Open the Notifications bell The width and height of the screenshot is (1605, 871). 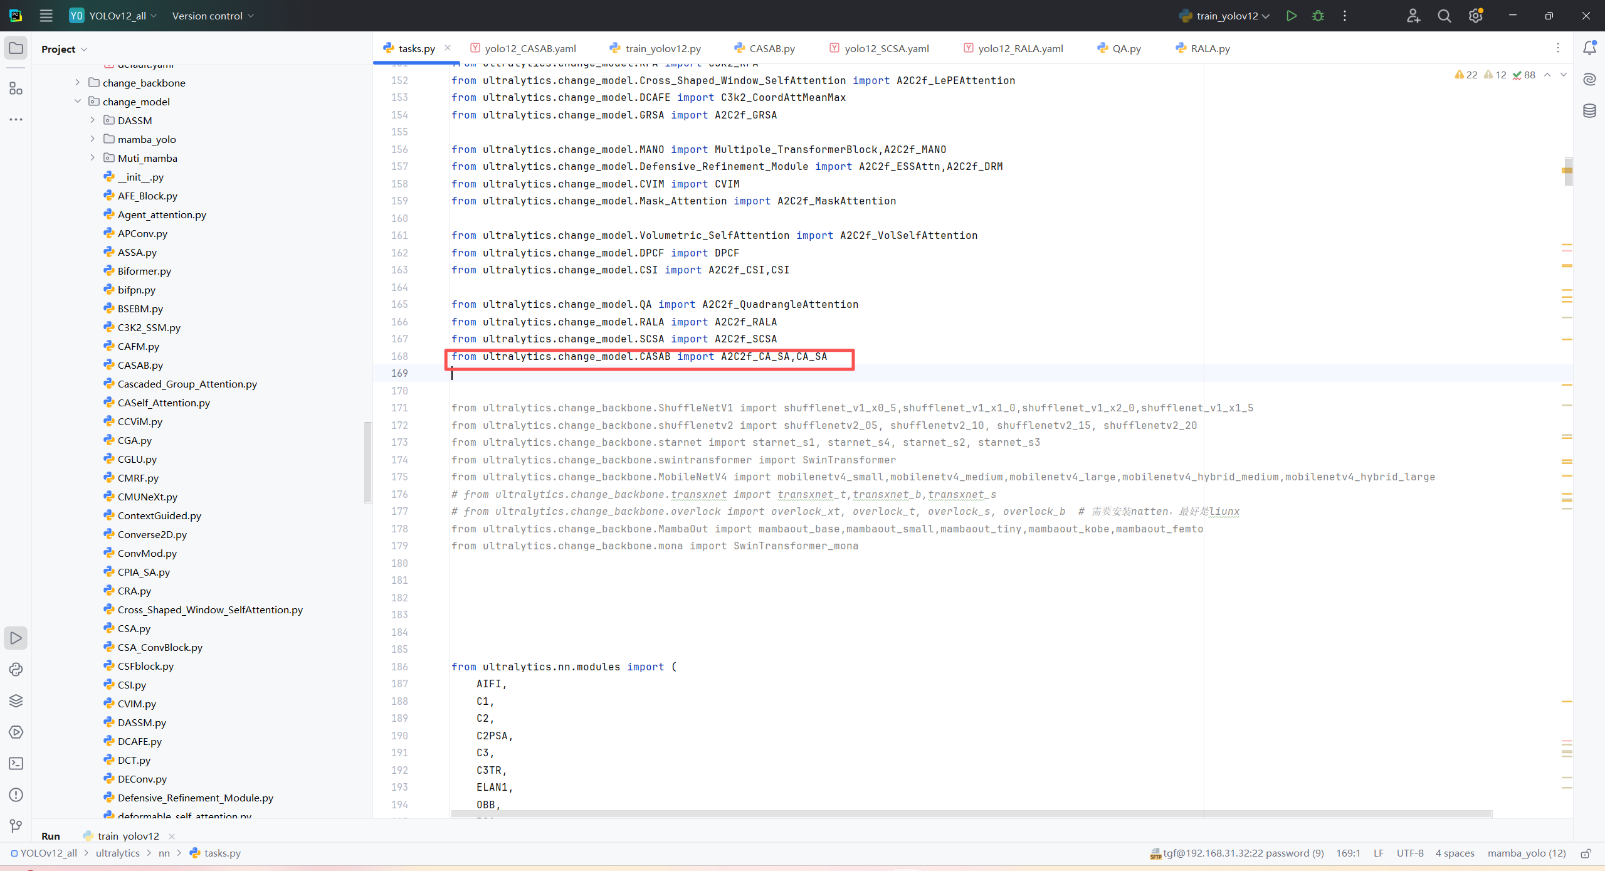pyautogui.click(x=1589, y=48)
